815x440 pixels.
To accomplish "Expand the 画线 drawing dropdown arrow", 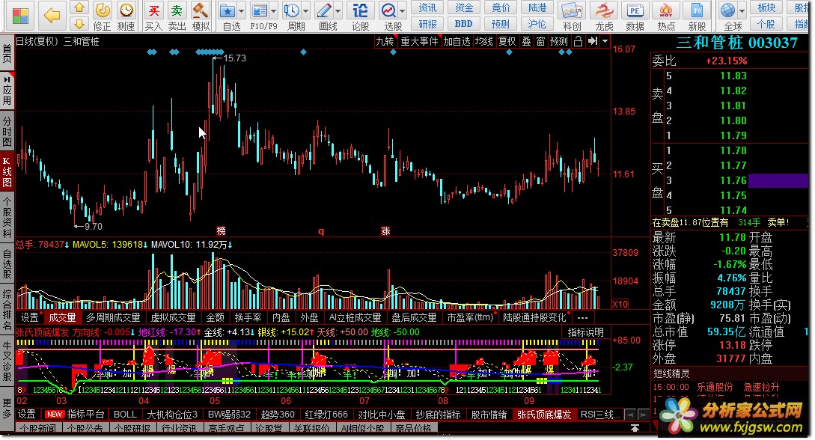I will tap(338, 10).
